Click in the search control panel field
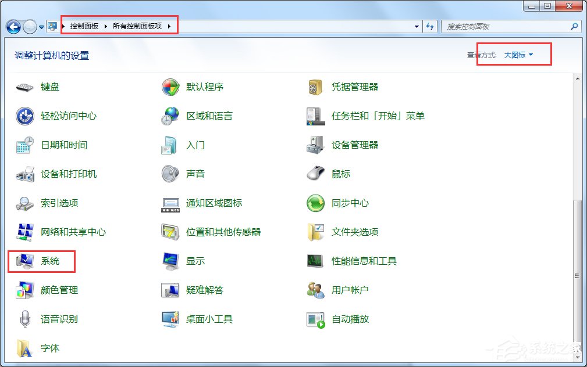This screenshot has height=367, width=587. pos(506,26)
